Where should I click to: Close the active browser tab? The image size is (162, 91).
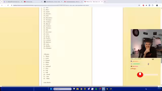[102, 2]
